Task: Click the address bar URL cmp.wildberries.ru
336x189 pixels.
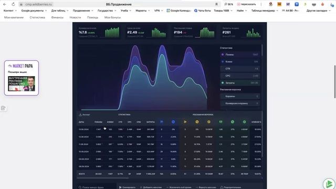Action: [x=38, y=4]
